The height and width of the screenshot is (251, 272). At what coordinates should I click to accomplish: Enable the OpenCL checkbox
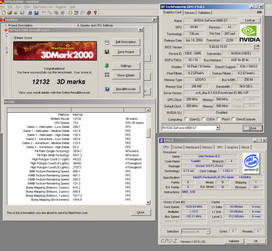pyautogui.click(x=186, y=119)
